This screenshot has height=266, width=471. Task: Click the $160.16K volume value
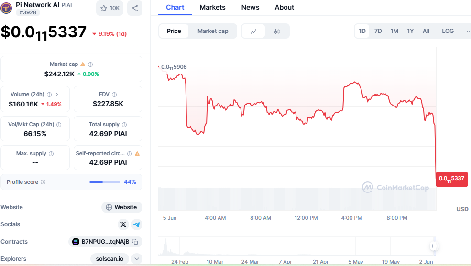click(23, 104)
